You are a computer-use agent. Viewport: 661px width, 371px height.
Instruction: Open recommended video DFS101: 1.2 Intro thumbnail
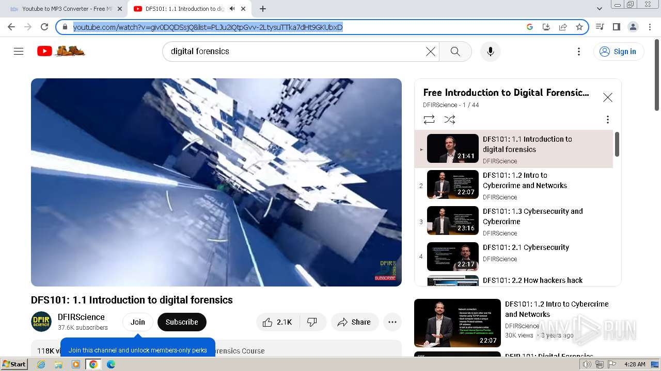[458, 323]
